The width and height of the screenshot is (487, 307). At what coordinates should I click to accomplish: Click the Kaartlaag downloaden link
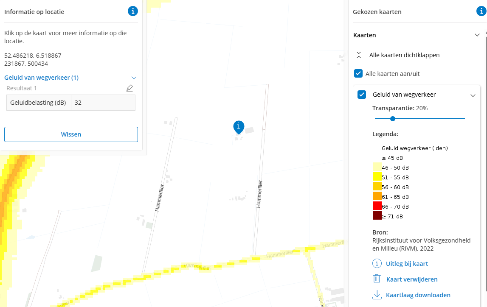click(x=418, y=295)
